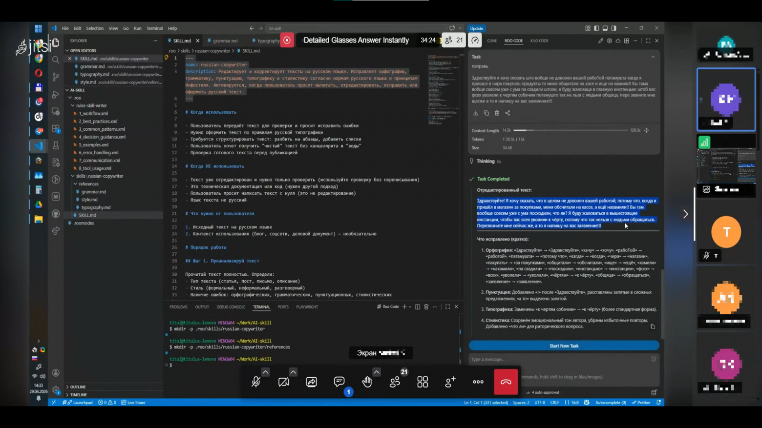Start a new Roo chat with the pencil icon
The height and width of the screenshot is (428, 762).
click(x=601, y=41)
